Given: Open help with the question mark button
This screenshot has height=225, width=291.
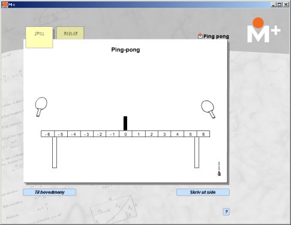Looking at the screenshot, I should point(226,212).
